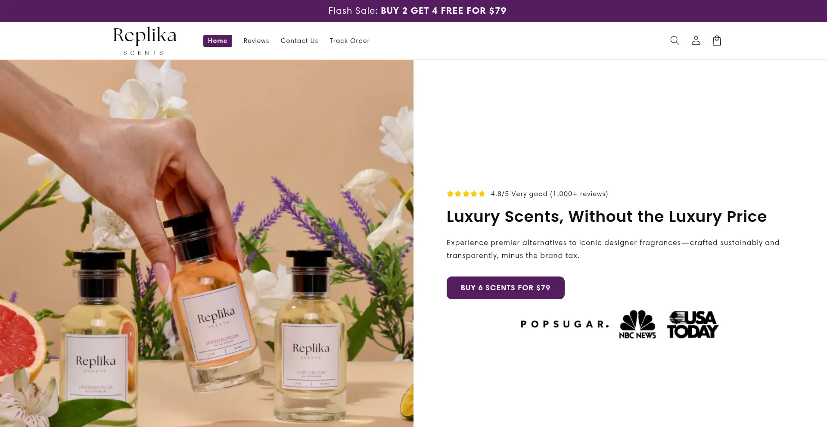This screenshot has width=827, height=427.
Task: Click the 4.8/5 Very good reviews text
Action: (549, 194)
